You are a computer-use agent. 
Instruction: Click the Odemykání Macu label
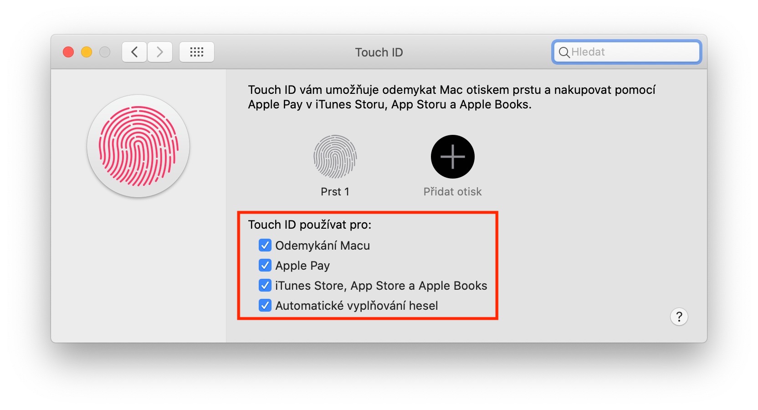click(x=323, y=246)
